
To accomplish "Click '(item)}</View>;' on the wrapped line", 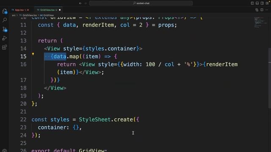I will click(80, 72).
